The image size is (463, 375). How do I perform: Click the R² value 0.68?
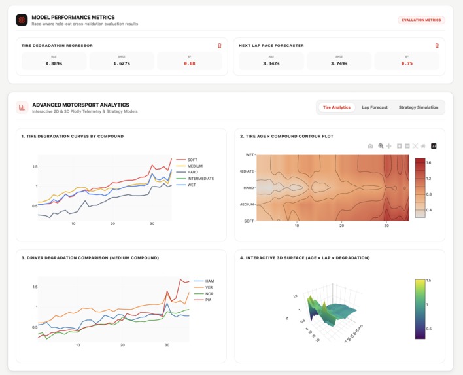[190, 63]
